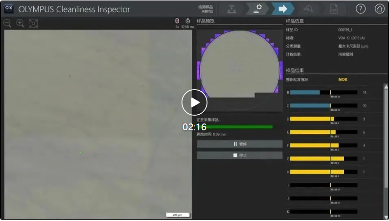Screen dimensions: 389x221
Task: Click the class B count 14
Action: coord(365,93)
